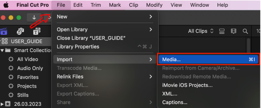Select the All Video smart collection
261x108 pixels.
(x=28, y=59)
